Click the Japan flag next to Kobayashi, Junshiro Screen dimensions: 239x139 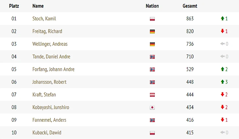(152, 108)
